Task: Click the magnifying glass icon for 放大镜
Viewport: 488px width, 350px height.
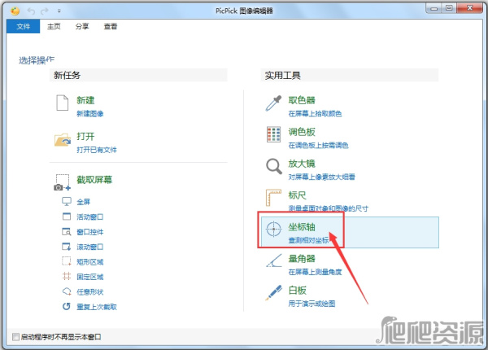Action: (274, 166)
